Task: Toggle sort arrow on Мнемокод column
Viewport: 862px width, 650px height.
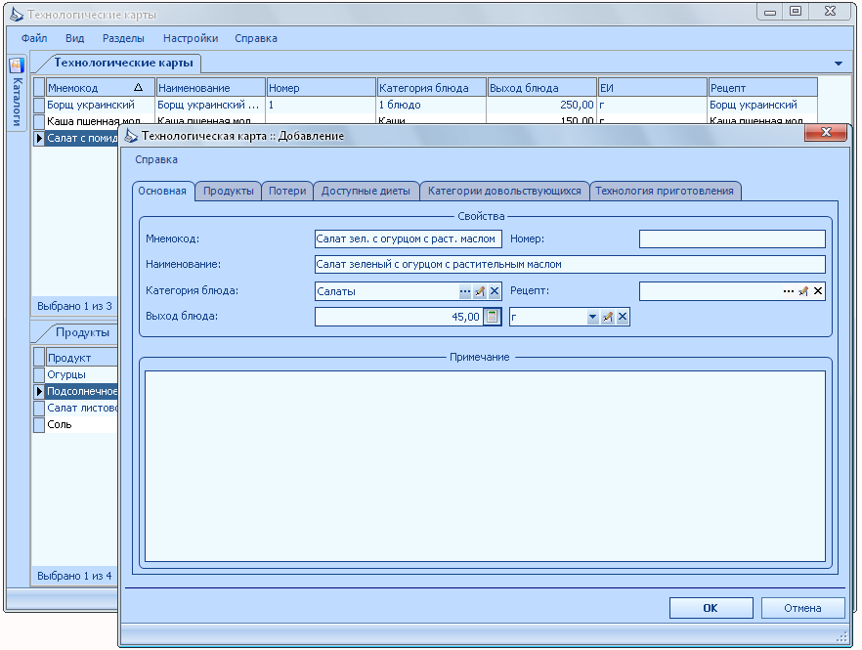Action: click(138, 87)
